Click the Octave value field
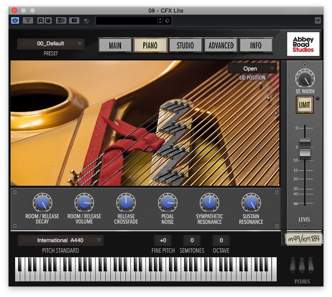The image size is (332, 297). (221, 240)
